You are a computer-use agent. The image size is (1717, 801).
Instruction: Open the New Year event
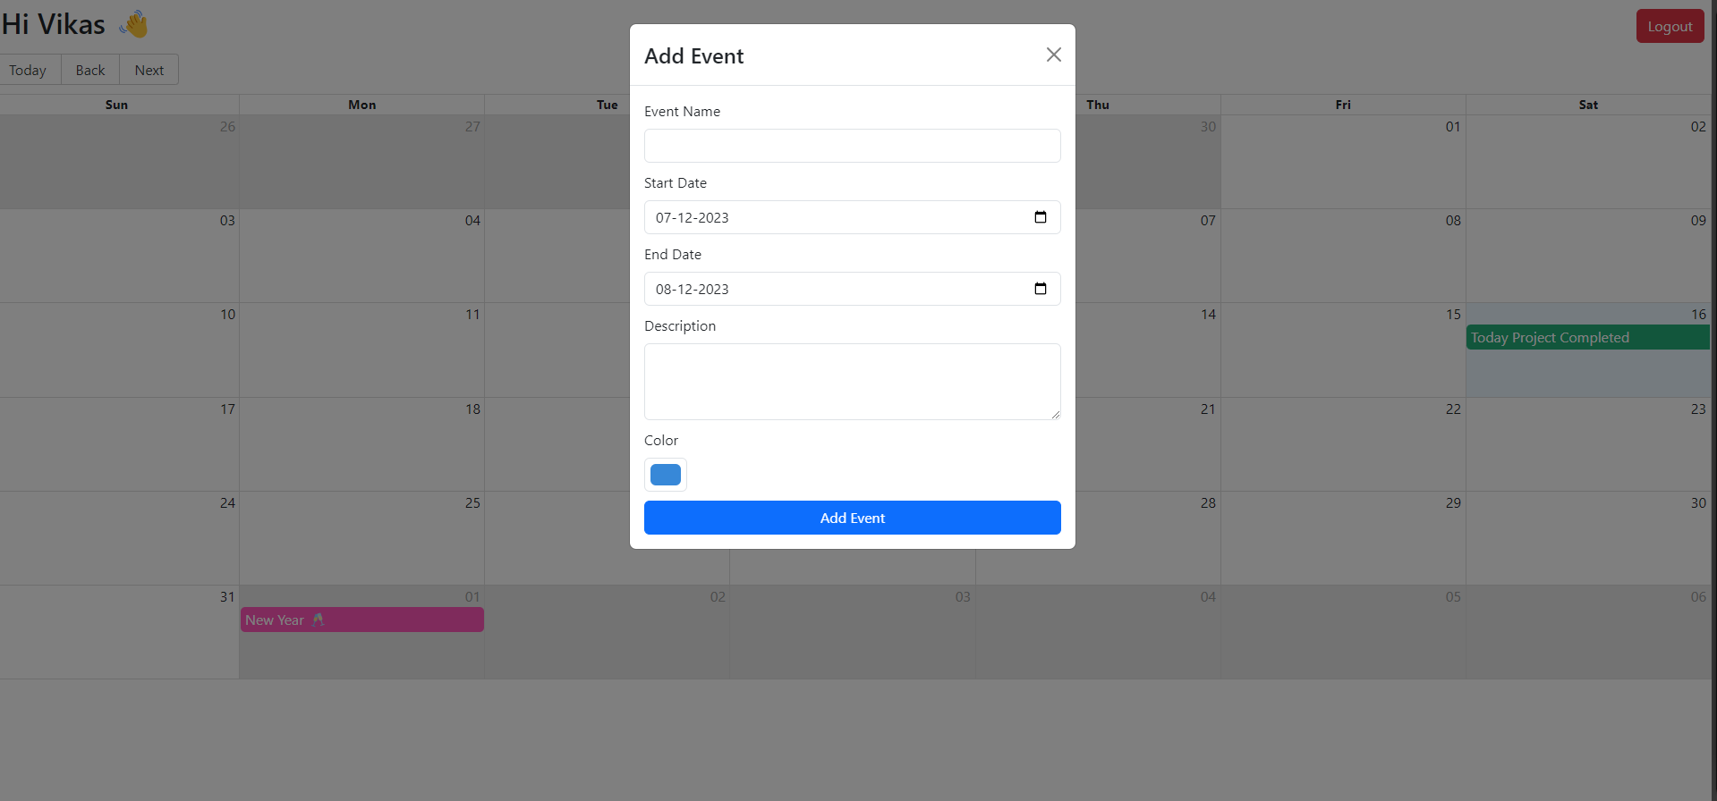click(362, 620)
